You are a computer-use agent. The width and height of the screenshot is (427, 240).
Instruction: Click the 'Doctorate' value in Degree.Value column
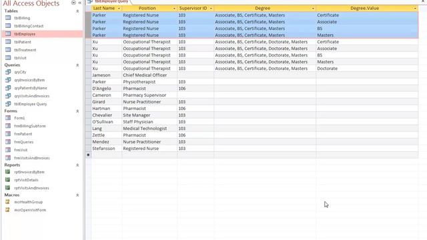tap(367, 69)
